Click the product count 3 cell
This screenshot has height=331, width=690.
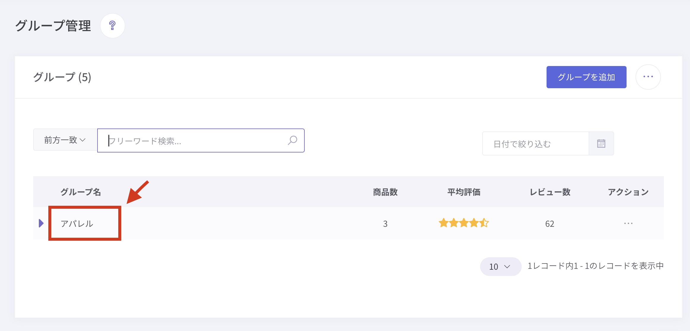(x=385, y=224)
